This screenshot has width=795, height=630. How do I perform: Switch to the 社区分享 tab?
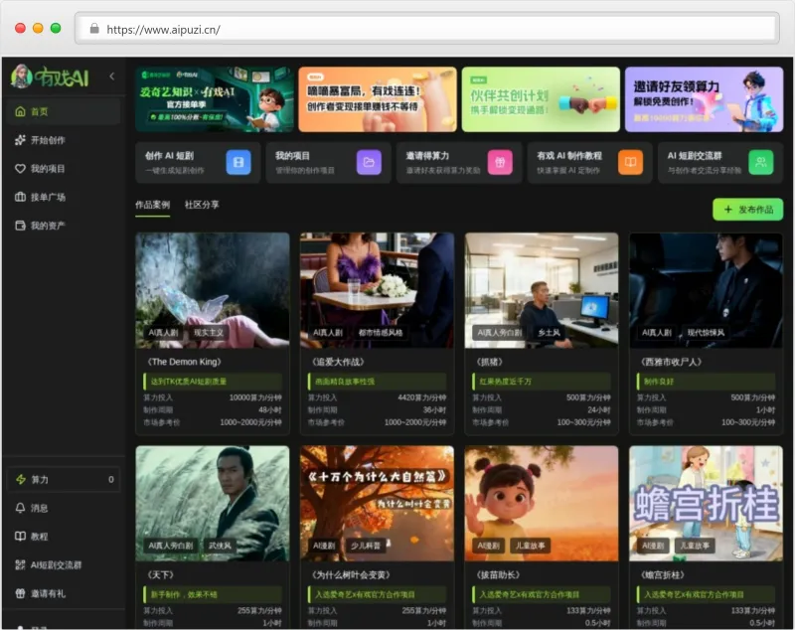click(202, 205)
